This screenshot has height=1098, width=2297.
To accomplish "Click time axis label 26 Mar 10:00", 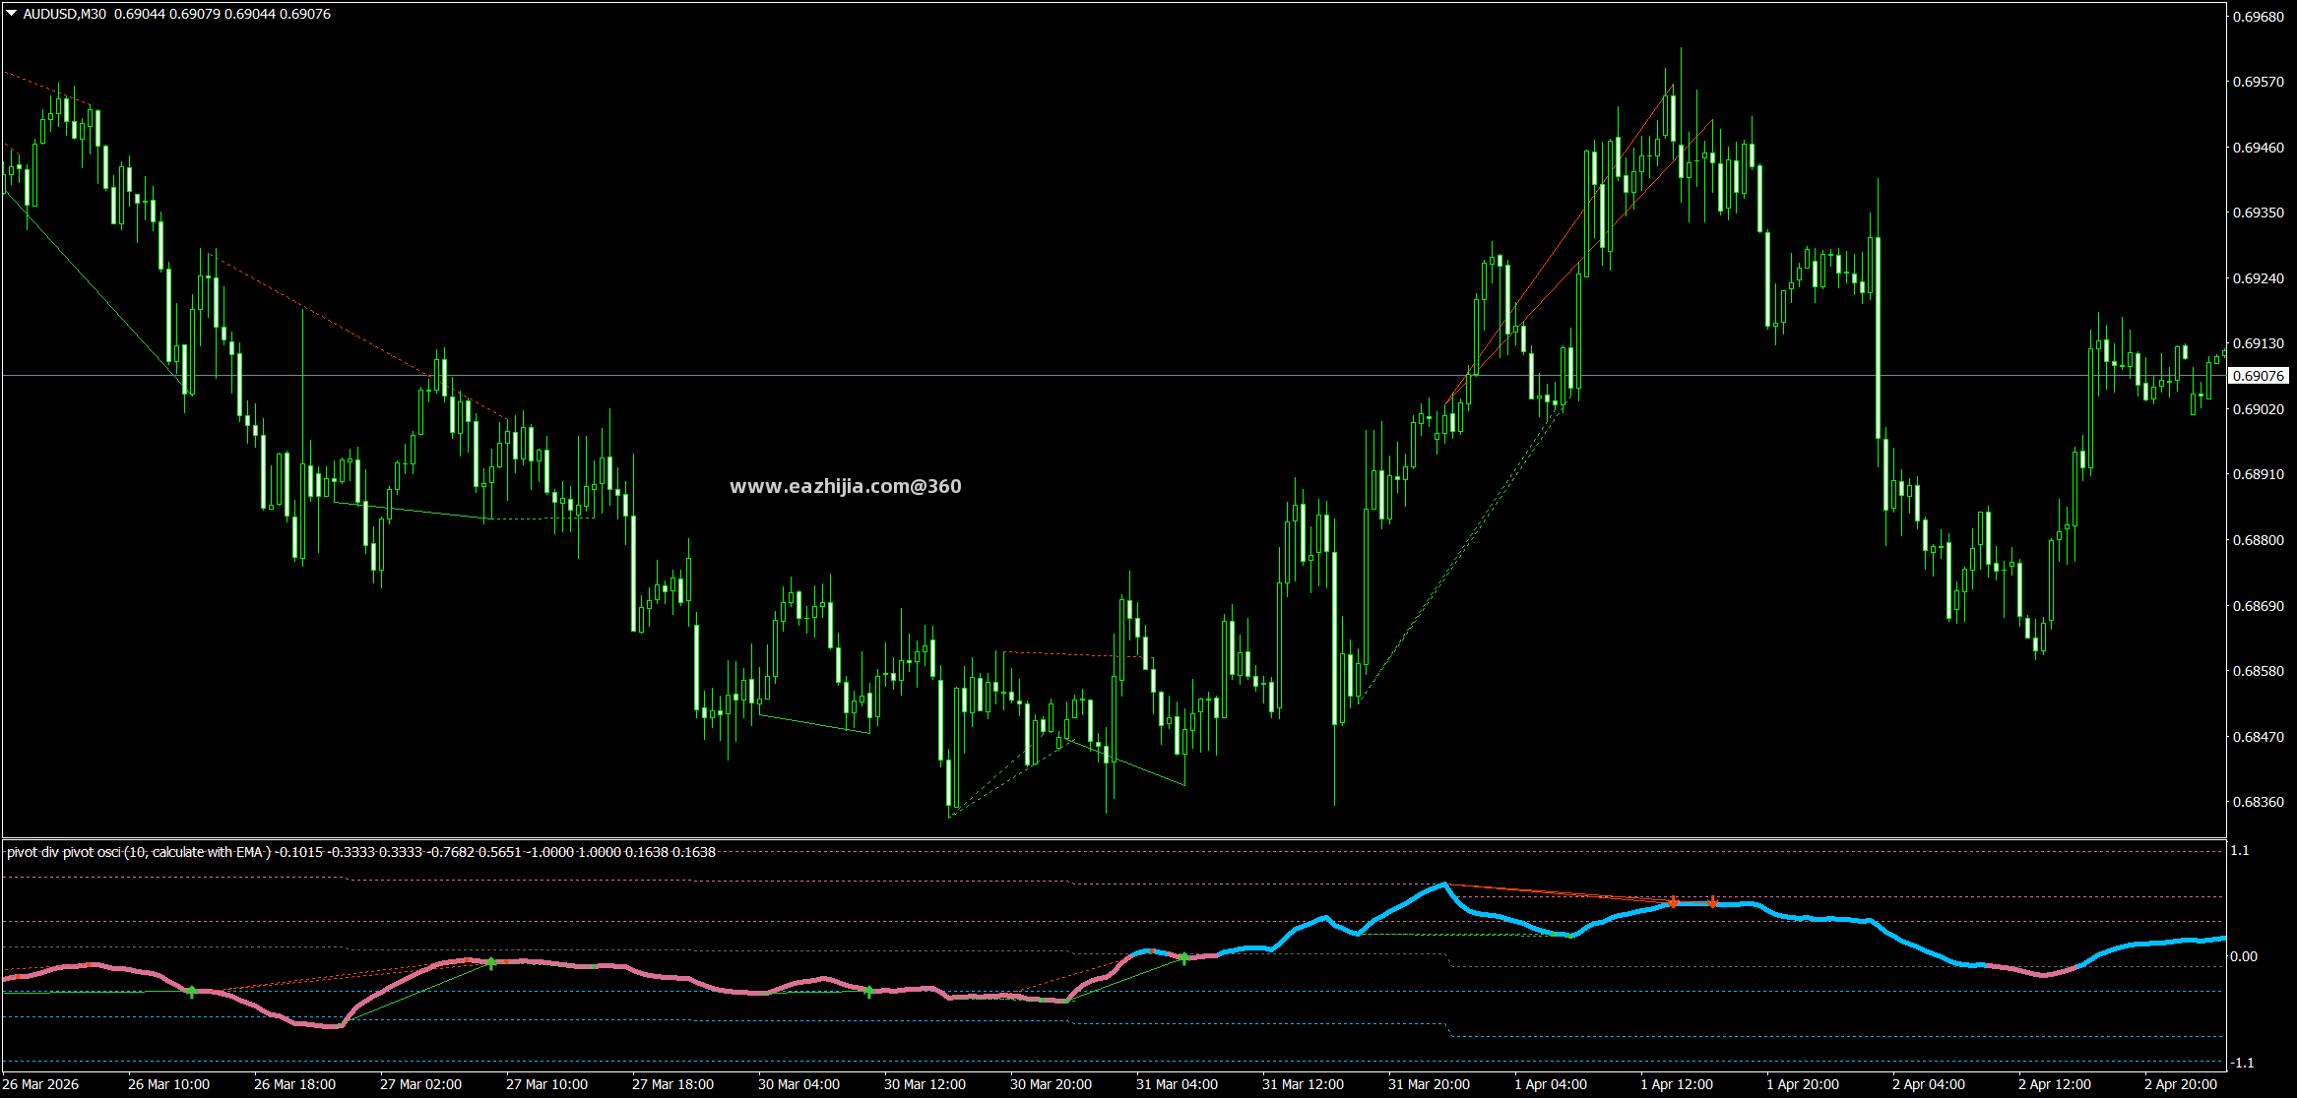I will pos(168,1084).
